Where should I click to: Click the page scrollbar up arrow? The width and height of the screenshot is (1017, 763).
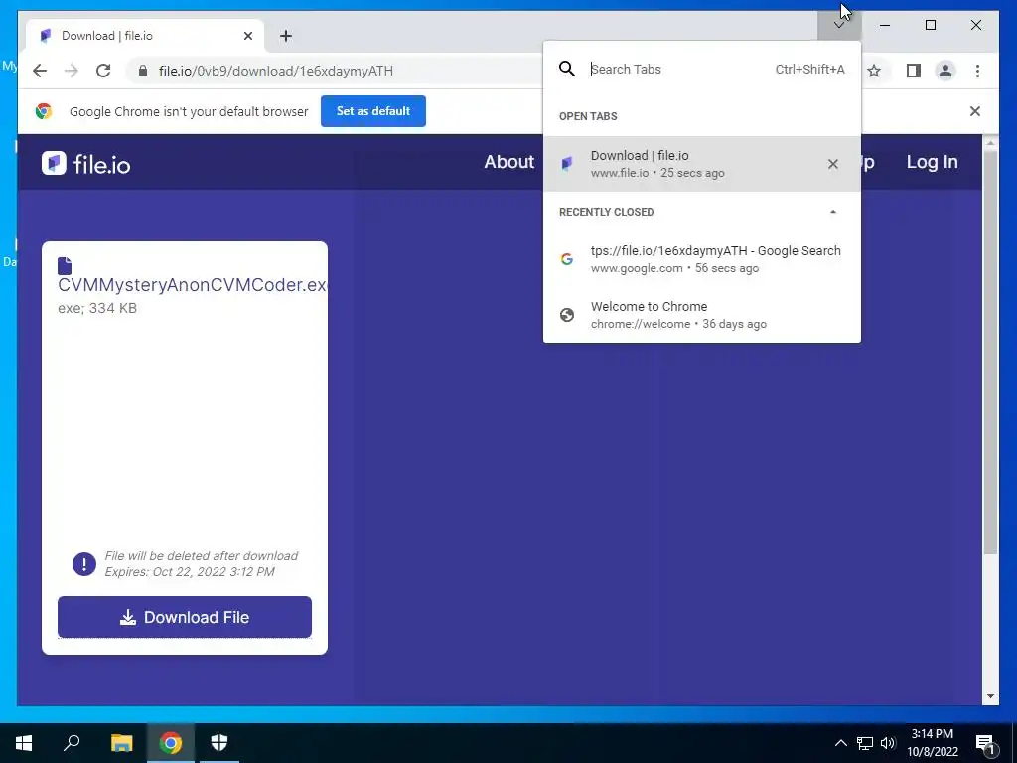coord(990,142)
